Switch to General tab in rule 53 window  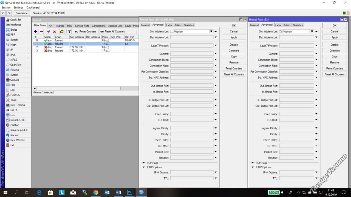coord(254,25)
